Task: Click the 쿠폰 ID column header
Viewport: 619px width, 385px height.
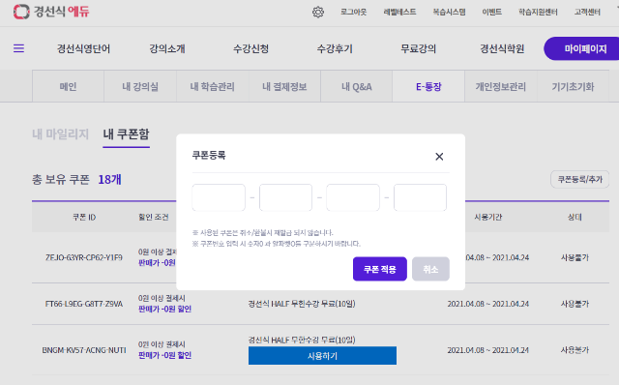Action: (84, 218)
